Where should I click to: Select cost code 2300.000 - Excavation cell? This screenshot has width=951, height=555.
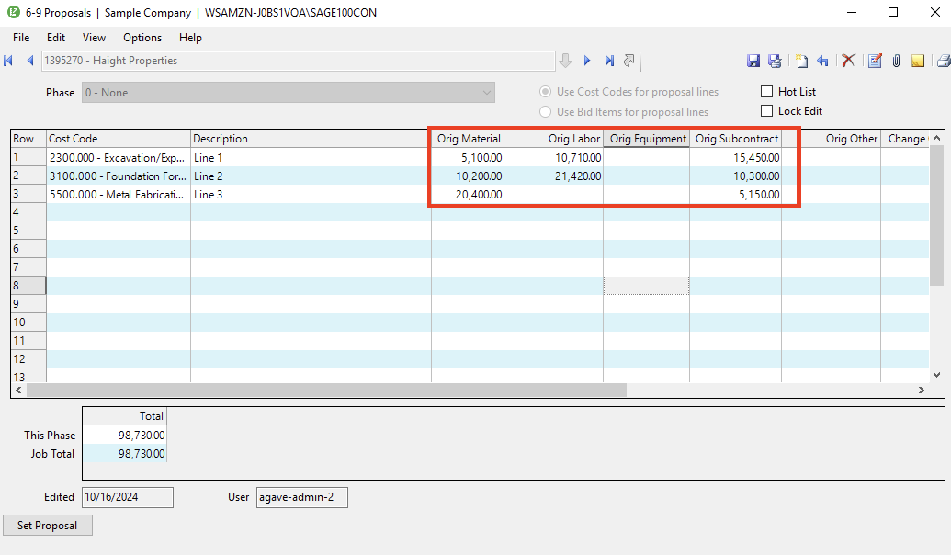click(119, 158)
